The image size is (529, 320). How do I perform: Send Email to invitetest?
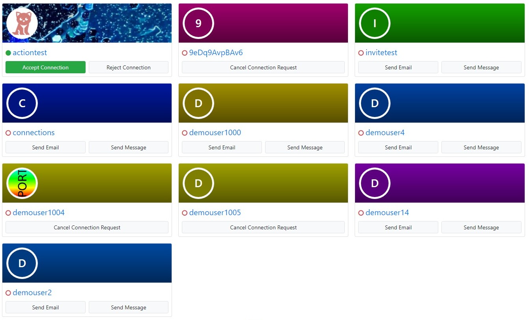(x=398, y=67)
